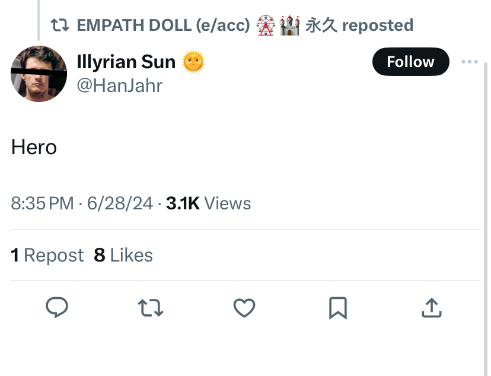
Task: Repost this tweet using the arrows icon
Action: click(150, 308)
